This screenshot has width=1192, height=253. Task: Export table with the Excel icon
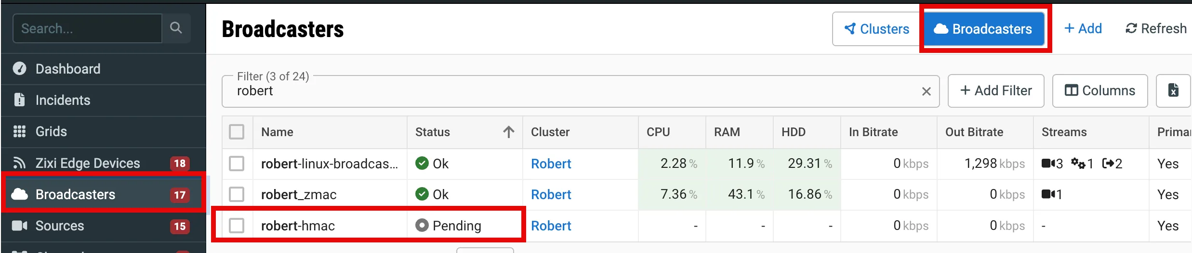coord(1174,90)
